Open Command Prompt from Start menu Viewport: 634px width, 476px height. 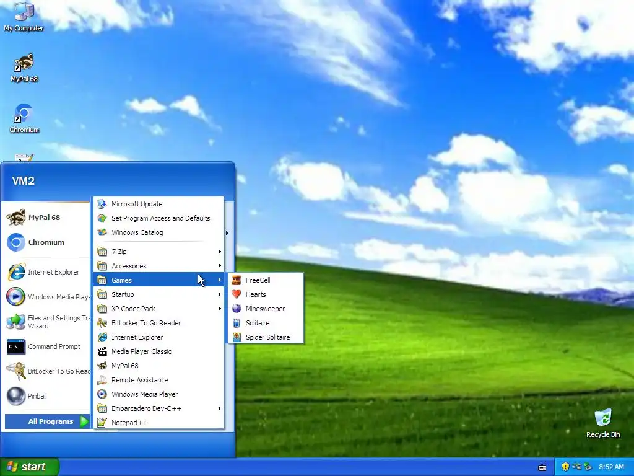47,346
